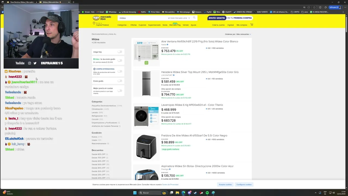This screenshot has height=196, width=348.
Task: Click the Mercado Libre logo
Action: coord(102,18)
